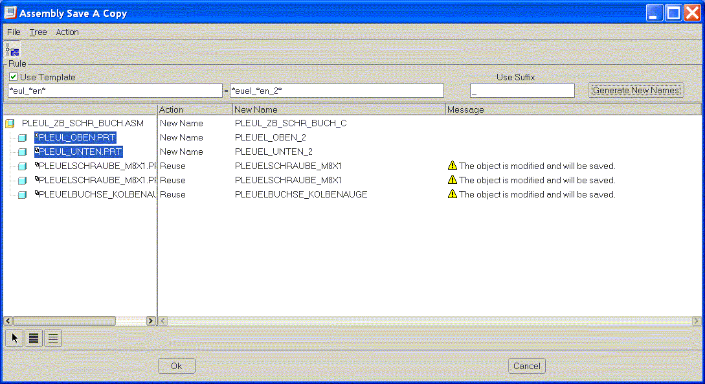705x384 pixels.
Task: Select PLEUL_ZB_SCHR_BUCH.ASM tree item
Action: (x=83, y=123)
